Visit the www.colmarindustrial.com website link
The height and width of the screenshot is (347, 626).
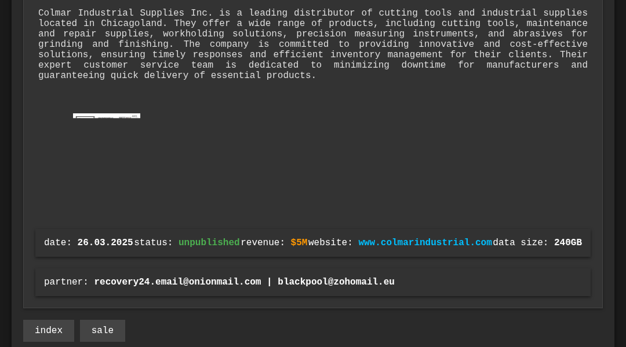[x=425, y=243]
